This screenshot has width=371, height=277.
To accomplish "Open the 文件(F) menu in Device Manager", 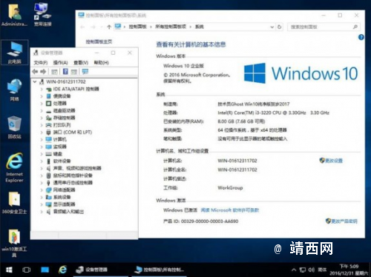I will (40, 63).
